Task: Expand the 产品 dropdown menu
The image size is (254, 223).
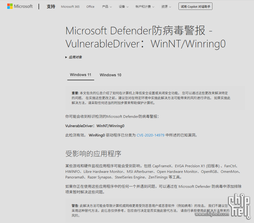Action: coord(107,7)
